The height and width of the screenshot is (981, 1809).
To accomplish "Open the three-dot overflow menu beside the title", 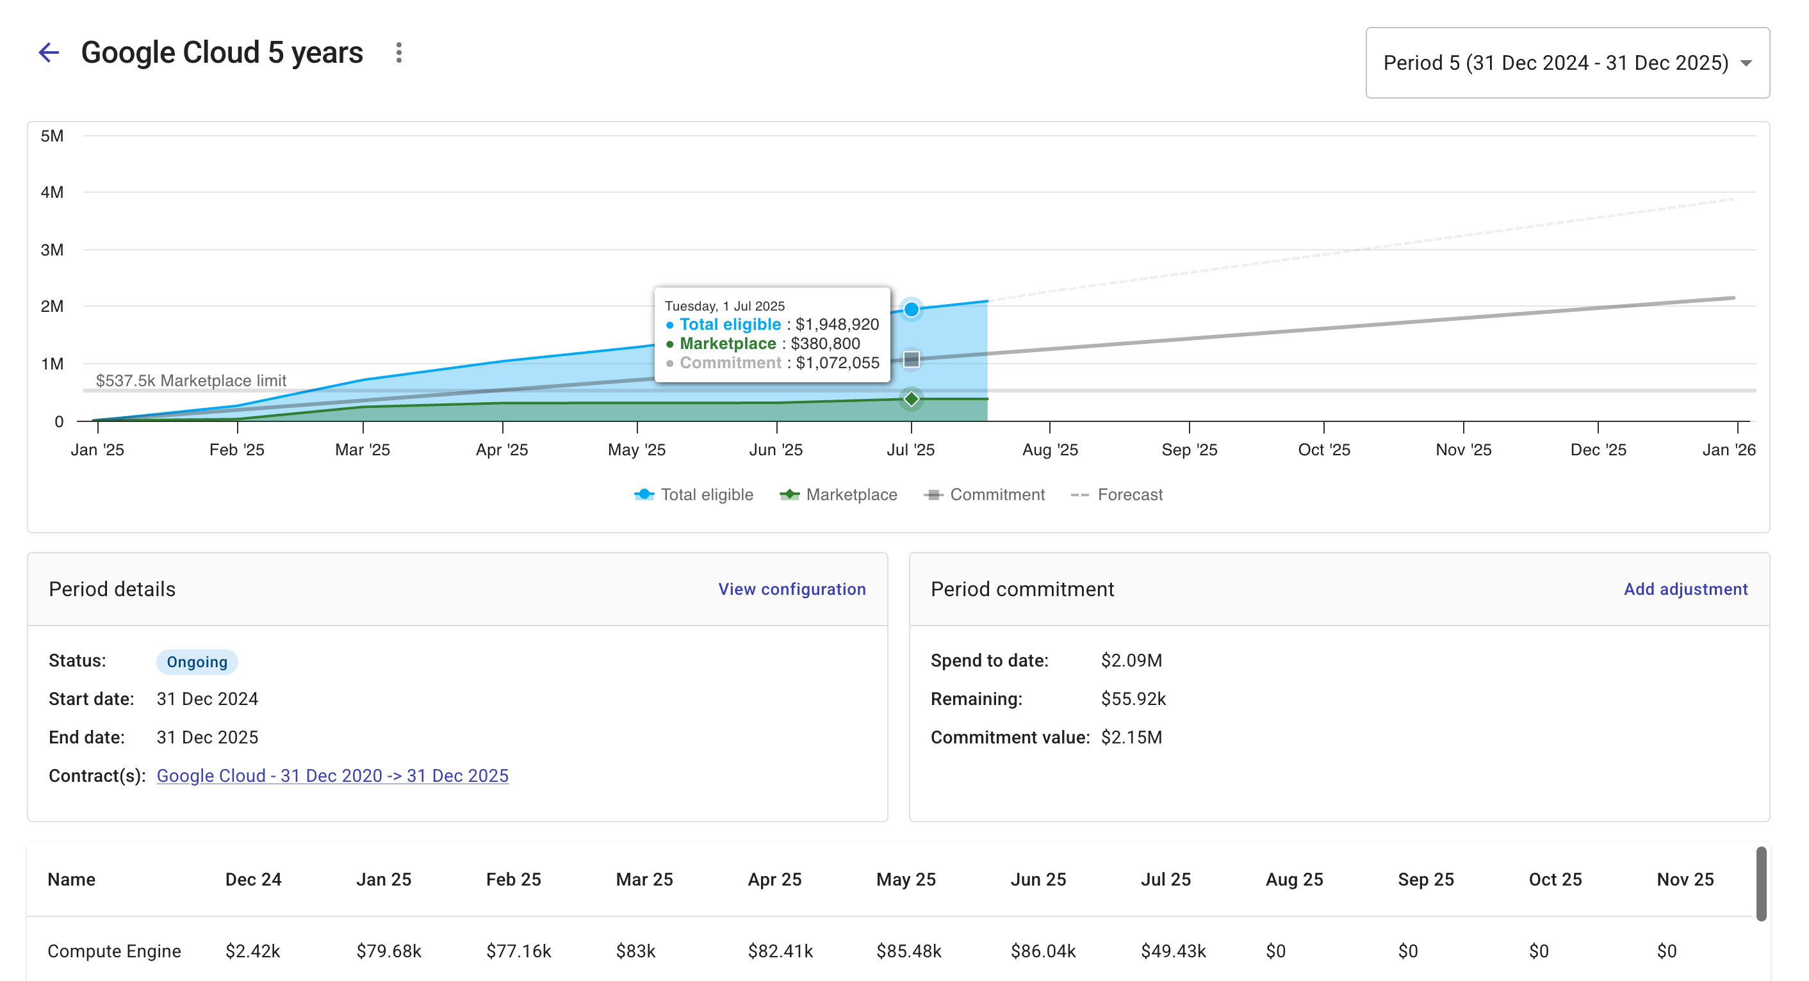I will pyautogui.click(x=398, y=52).
